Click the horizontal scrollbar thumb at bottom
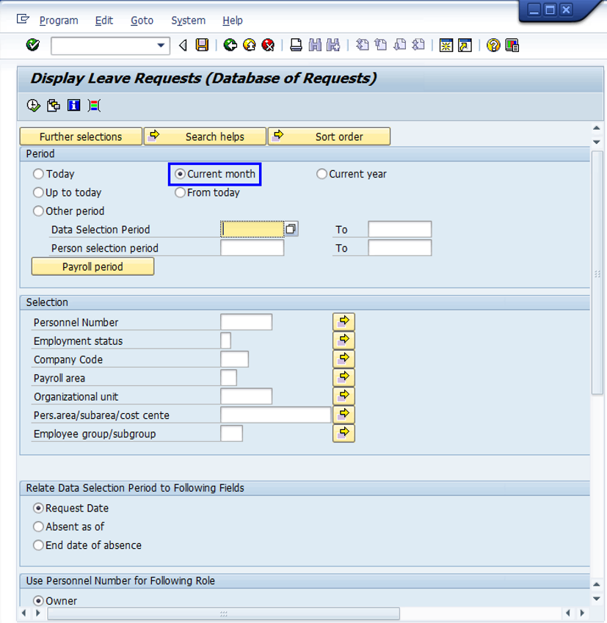607x623 pixels. point(223,613)
